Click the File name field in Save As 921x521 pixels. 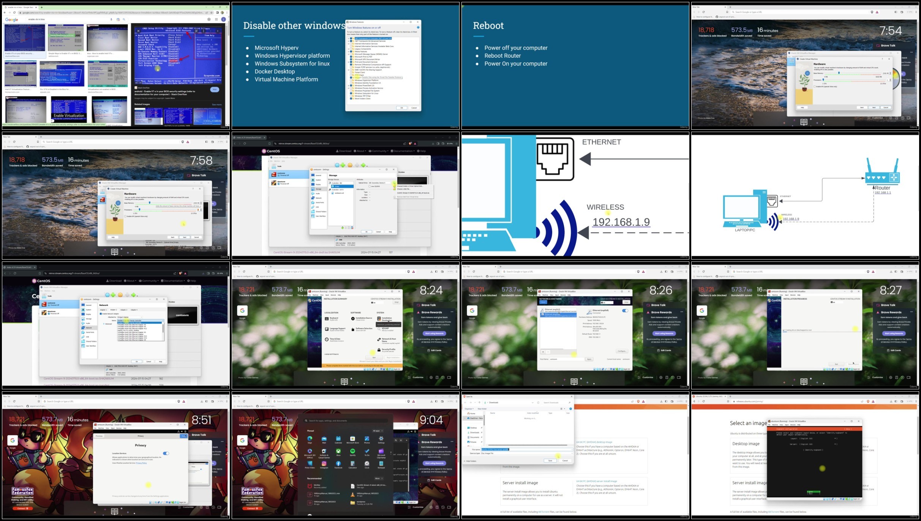[x=527, y=449]
